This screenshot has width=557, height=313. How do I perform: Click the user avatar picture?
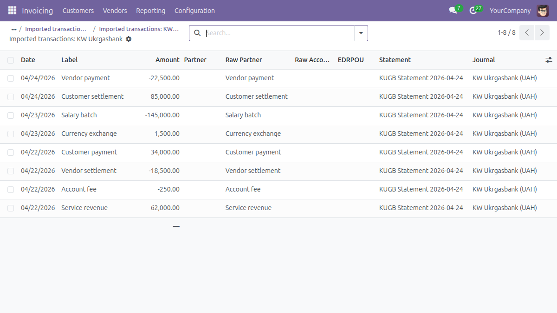coord(543,10)
